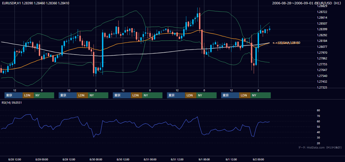Select the 東京 session block for 8/30

(x=122, y=95)
